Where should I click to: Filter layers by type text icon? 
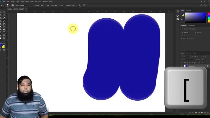click(198, 57)
